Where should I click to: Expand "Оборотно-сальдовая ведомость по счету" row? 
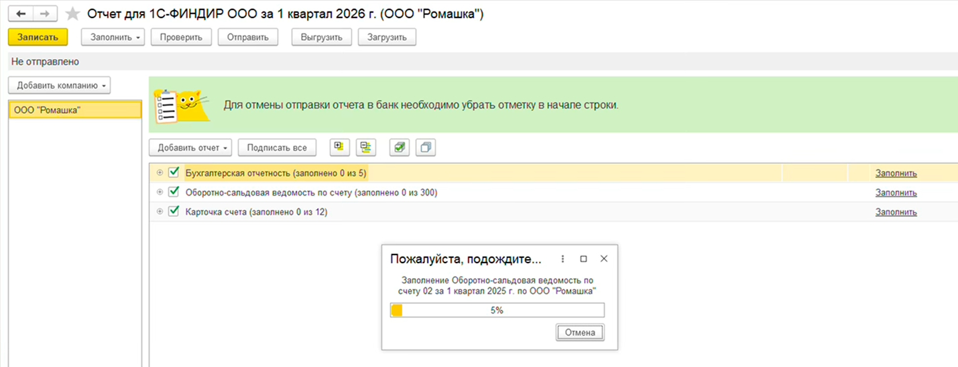pos(160,192)
